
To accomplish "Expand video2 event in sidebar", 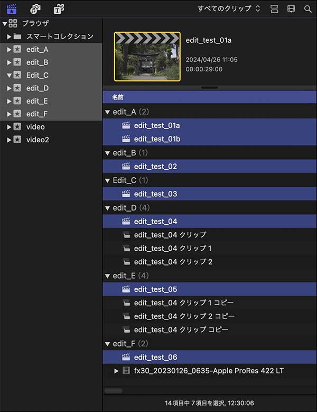I will point(9,140).
